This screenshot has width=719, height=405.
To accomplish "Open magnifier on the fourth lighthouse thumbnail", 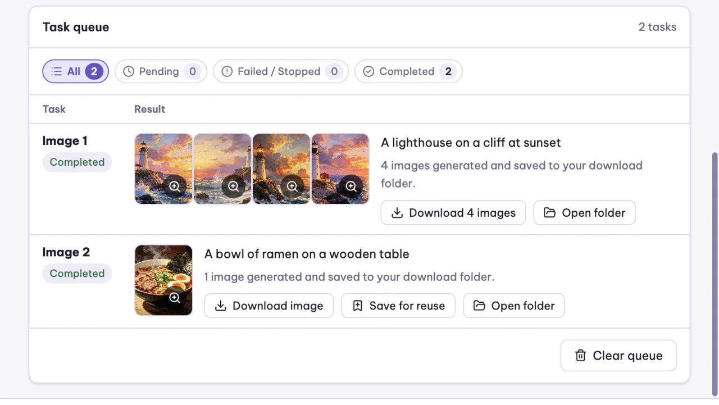I will point(351,186).
